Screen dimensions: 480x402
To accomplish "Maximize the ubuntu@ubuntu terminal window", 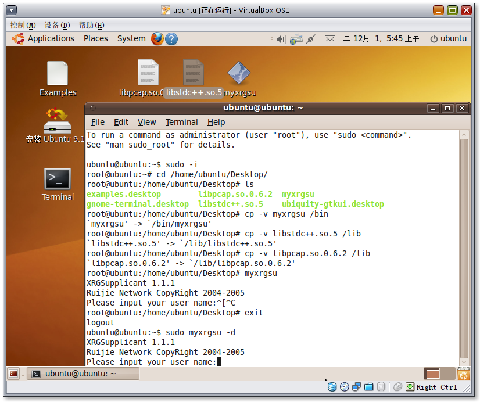I will coord(447,108).
